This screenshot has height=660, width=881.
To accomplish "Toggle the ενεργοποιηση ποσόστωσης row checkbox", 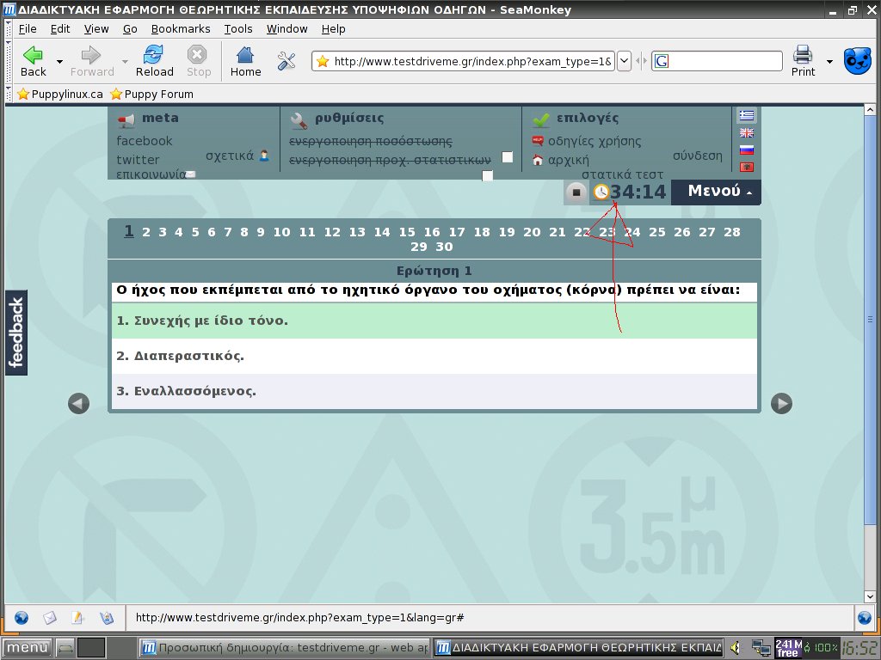I will (508, 157).
